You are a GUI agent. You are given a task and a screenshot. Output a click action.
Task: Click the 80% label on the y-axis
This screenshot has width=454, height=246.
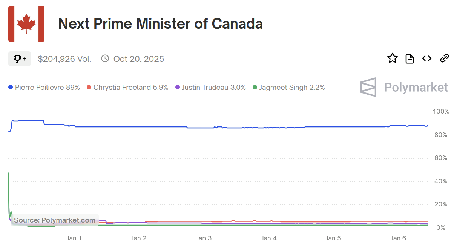[439, 135]
